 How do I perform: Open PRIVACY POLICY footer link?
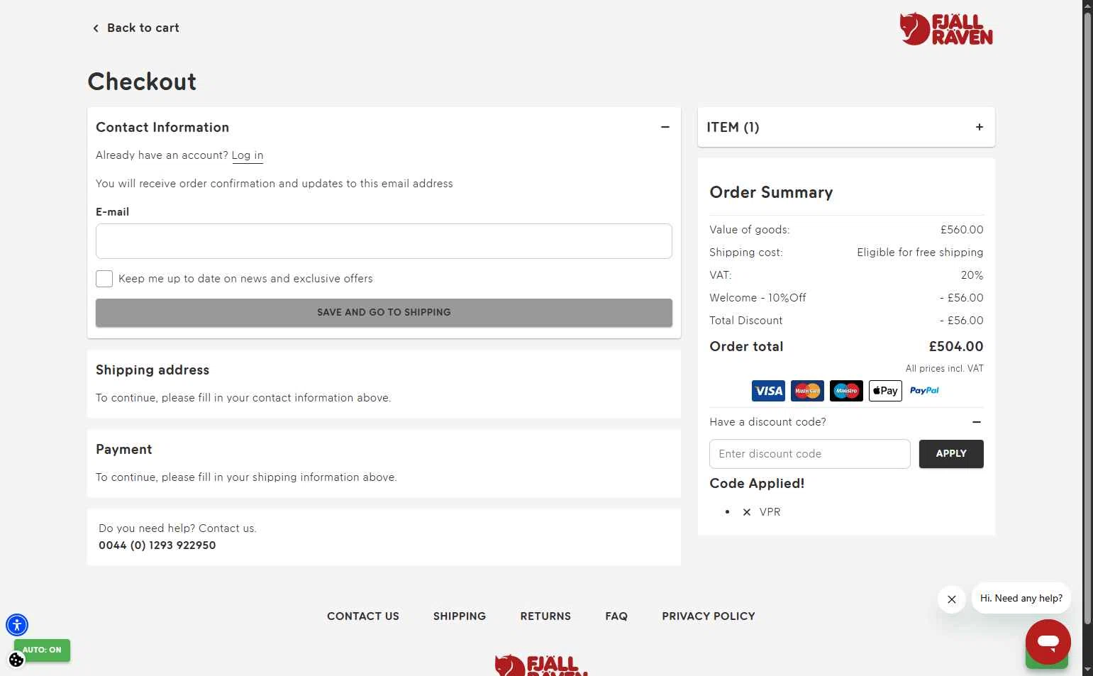[x=709, y=616]
